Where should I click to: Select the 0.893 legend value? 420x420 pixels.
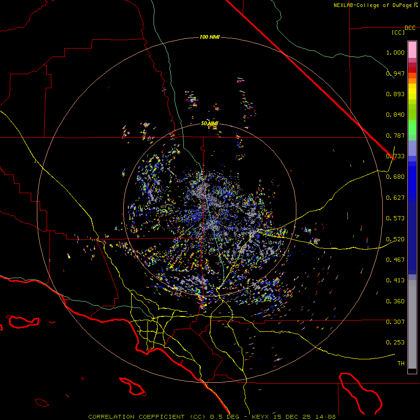point(395,94)
